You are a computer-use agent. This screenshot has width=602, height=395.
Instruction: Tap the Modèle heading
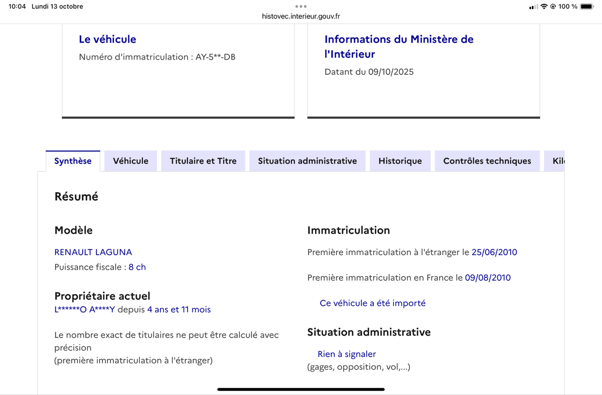[73, 231]
